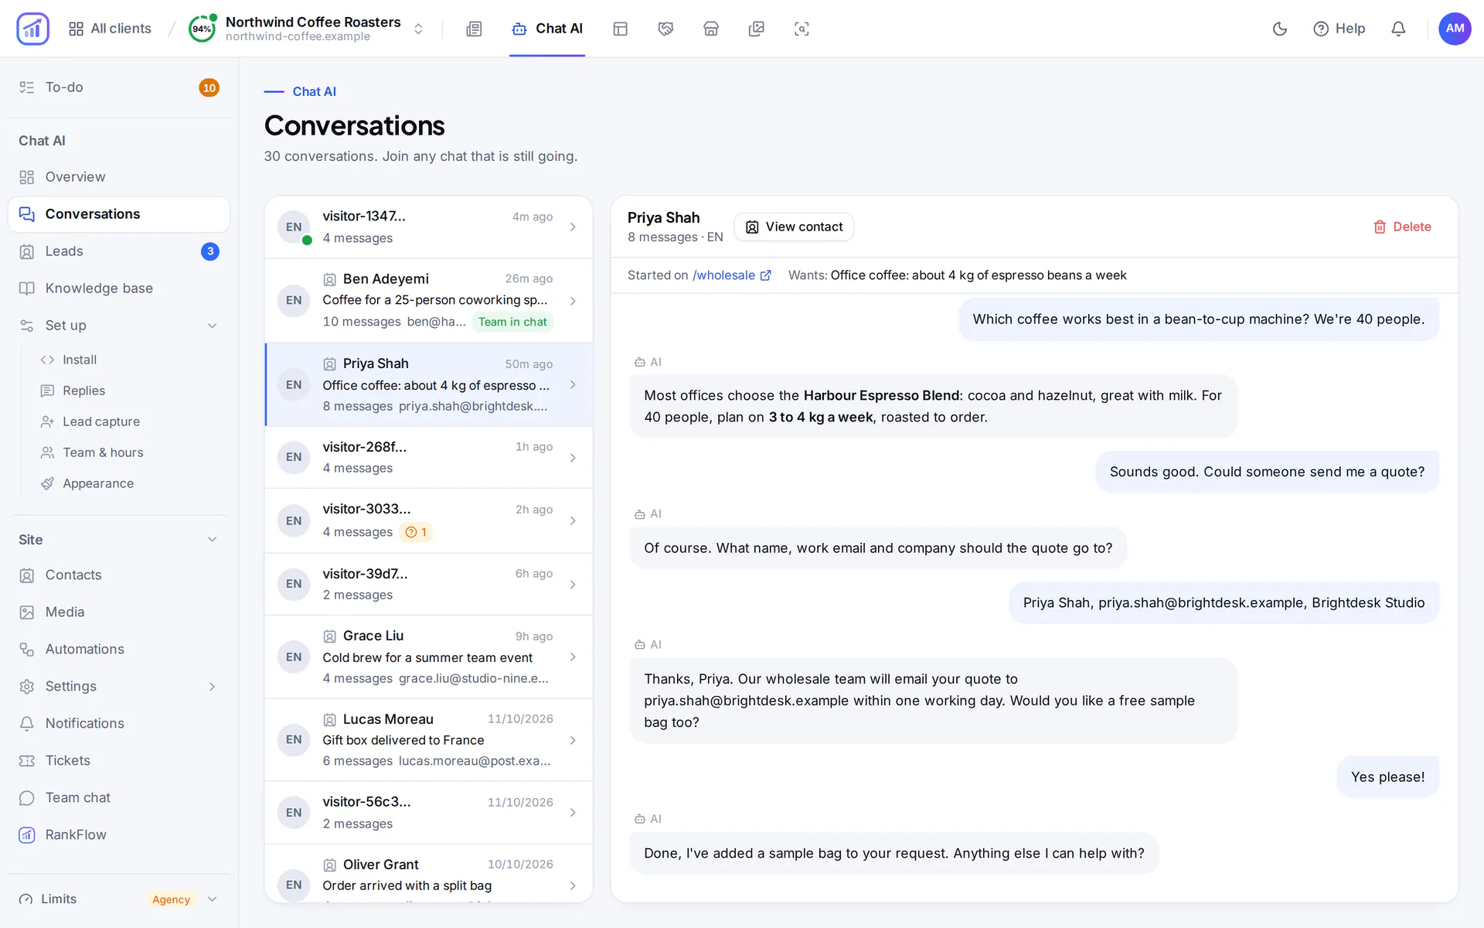Open Grace Liu's conversation
Viewport: 1484px width, 928px height.
click(x=428, y=657)
